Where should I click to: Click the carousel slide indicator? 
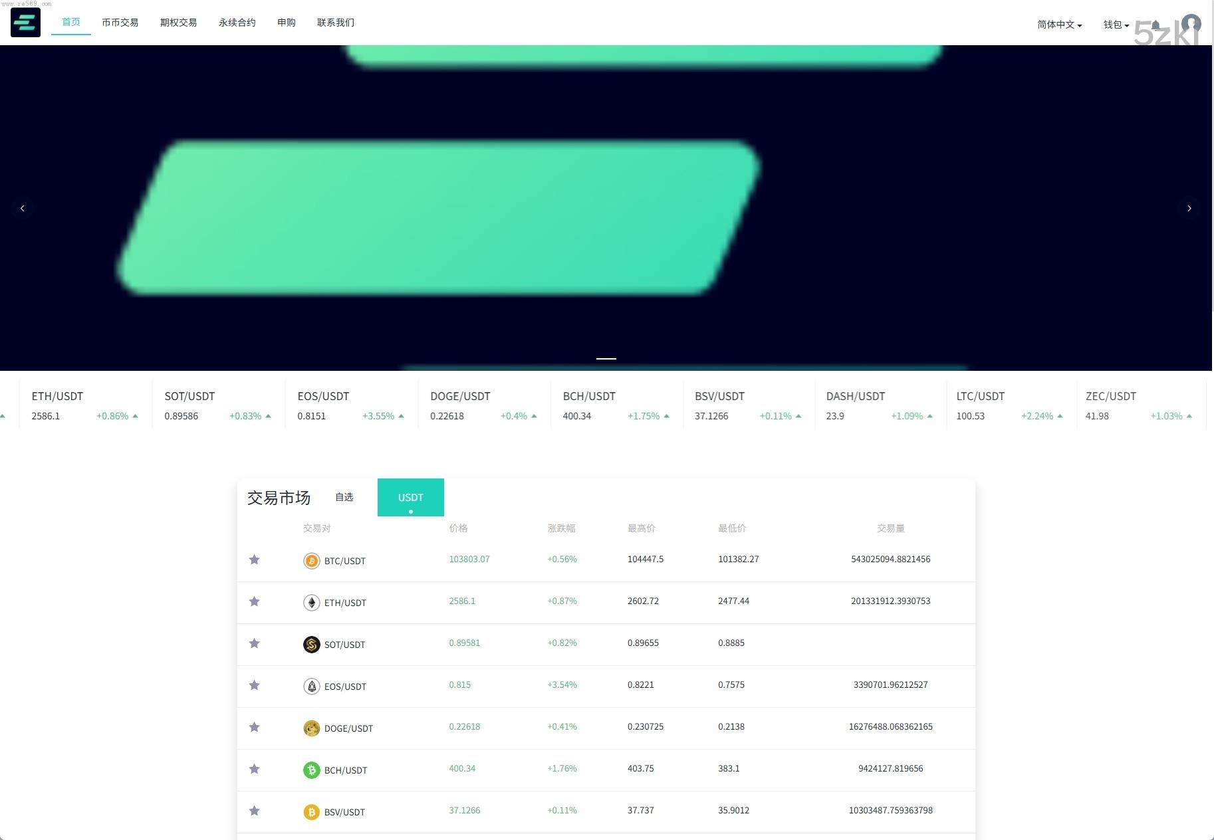pos(606,358)
